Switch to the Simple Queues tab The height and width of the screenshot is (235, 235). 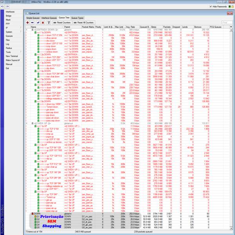33,18
